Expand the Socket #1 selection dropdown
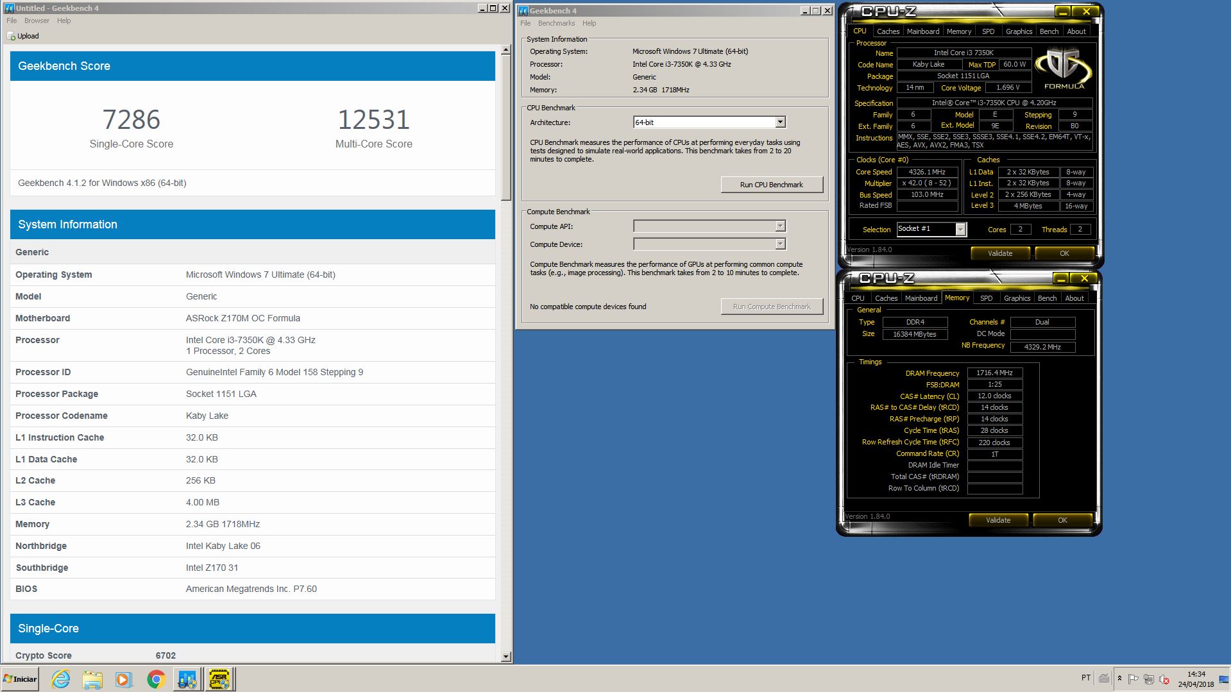 click(960, 230)
